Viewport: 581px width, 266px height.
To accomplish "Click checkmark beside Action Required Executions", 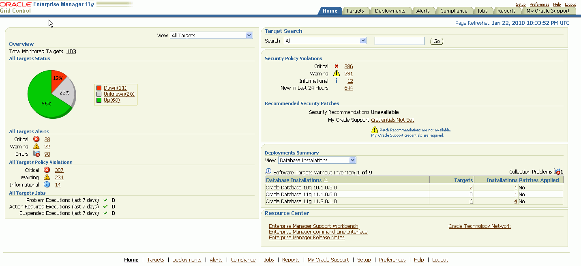I will (x=105, y=206).
